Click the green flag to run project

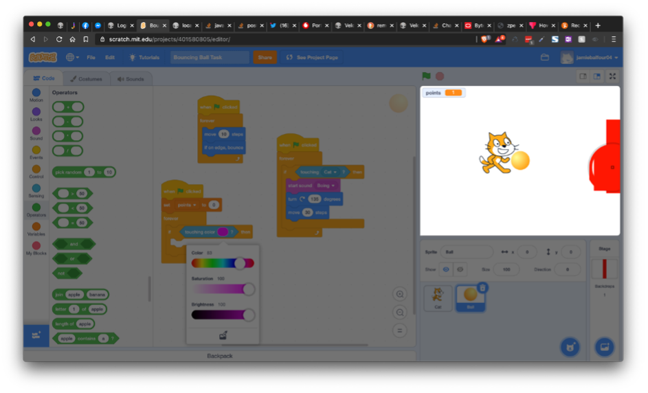[426, 76]
